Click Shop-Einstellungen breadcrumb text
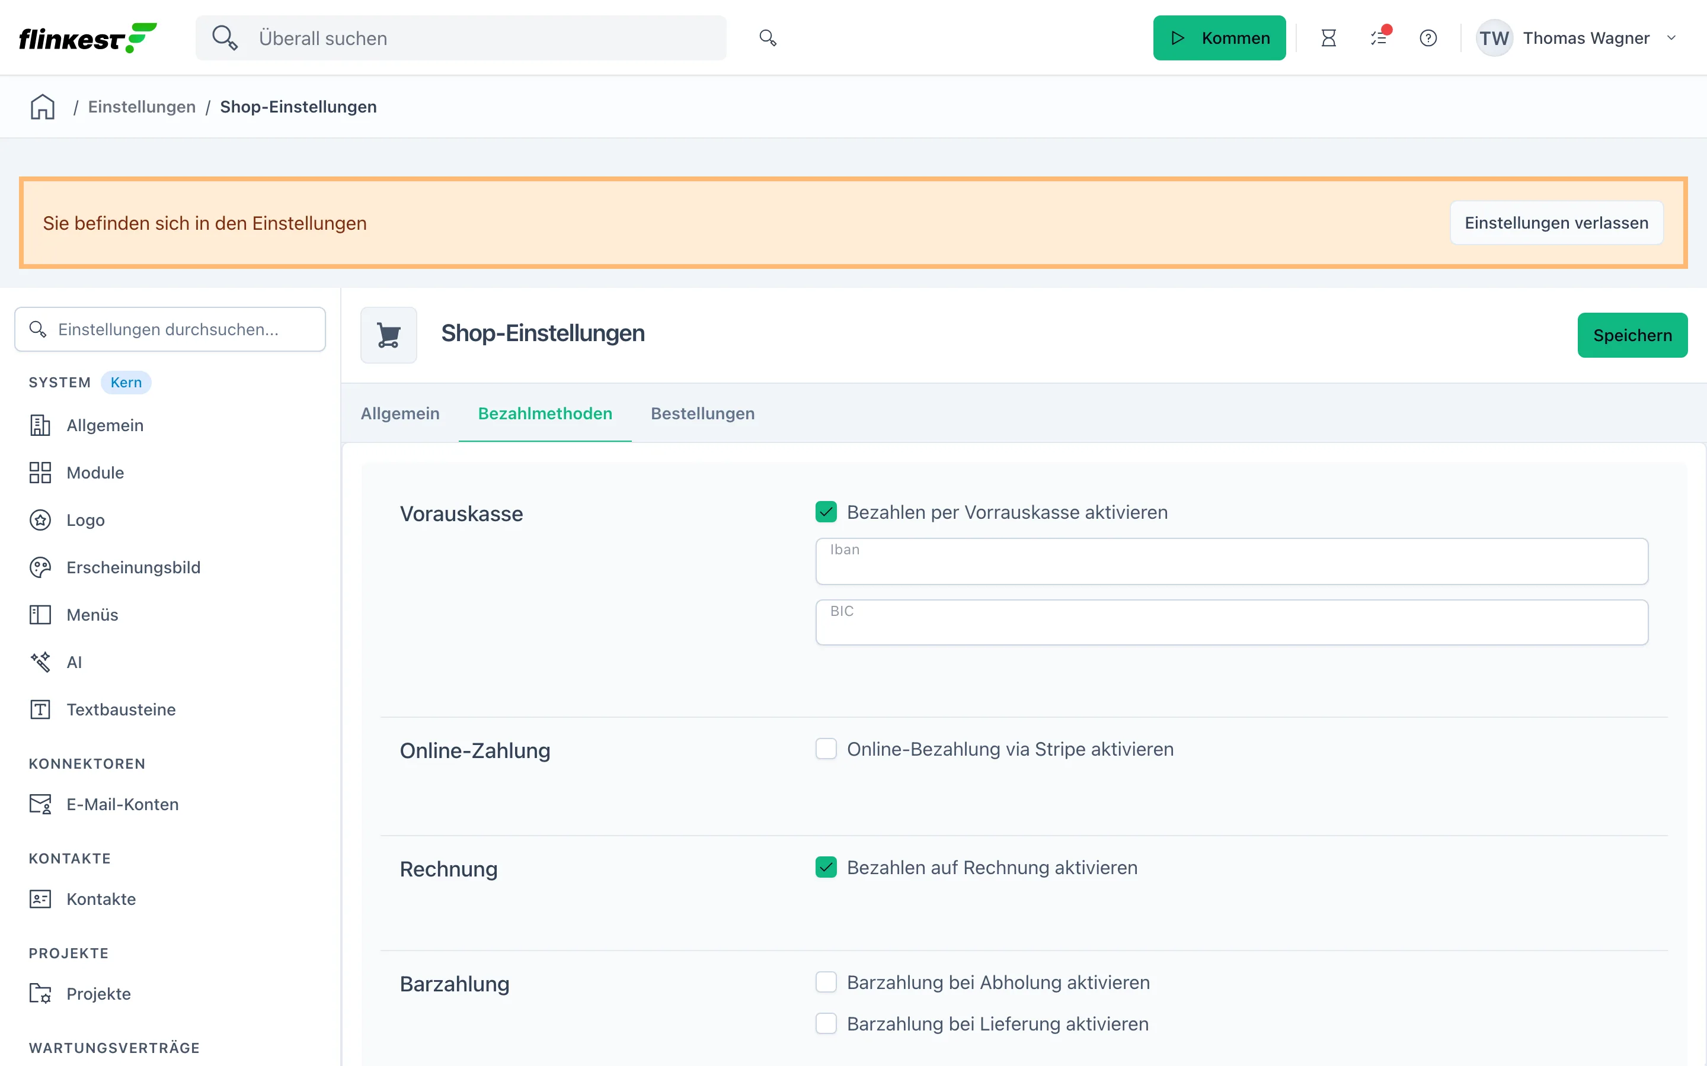This screenshot has width=1707, height=1066. point(298,107)
